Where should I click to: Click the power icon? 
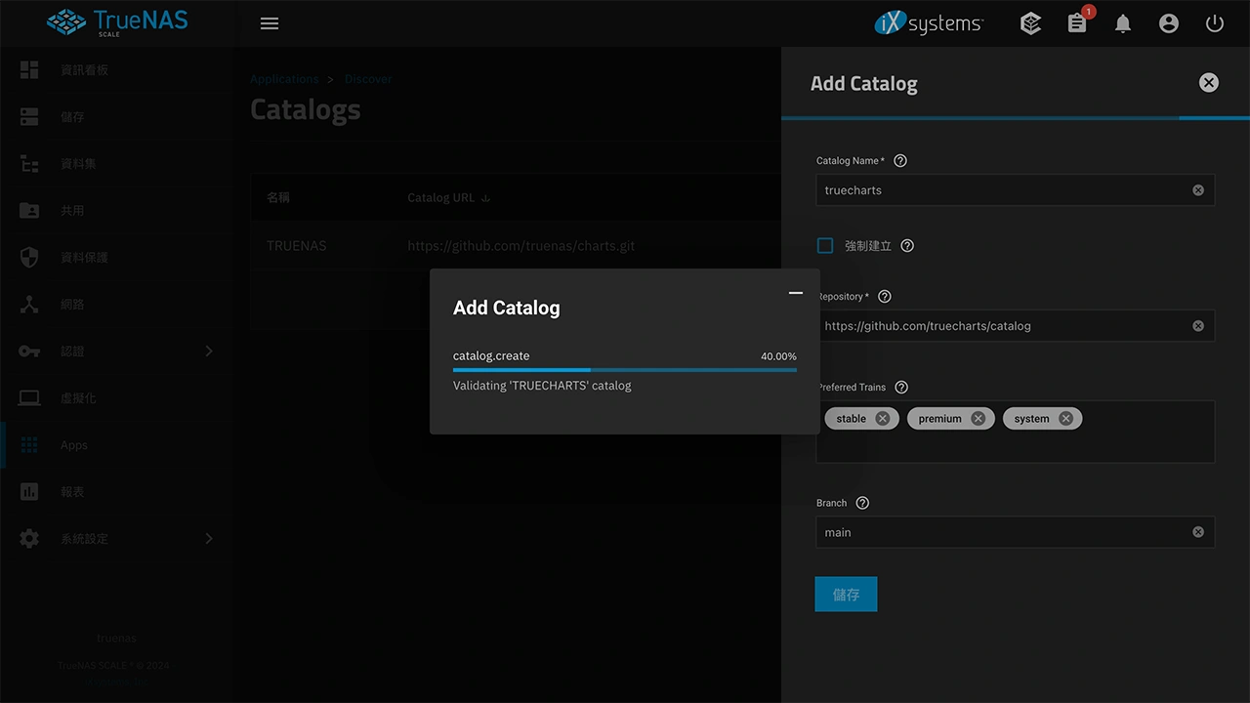1215,23
